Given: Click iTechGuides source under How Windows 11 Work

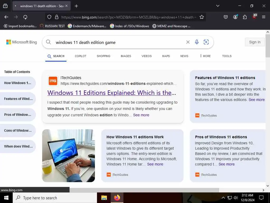Looking at the screenshot, I should [x=117, y=175].
